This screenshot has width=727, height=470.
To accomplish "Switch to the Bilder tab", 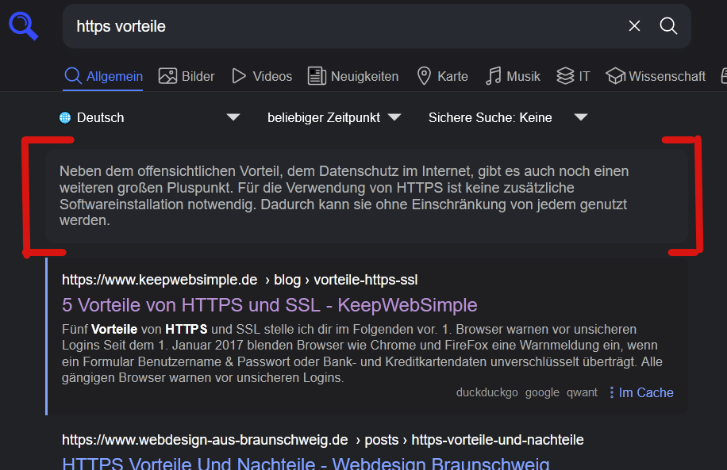I will [186, 75].
